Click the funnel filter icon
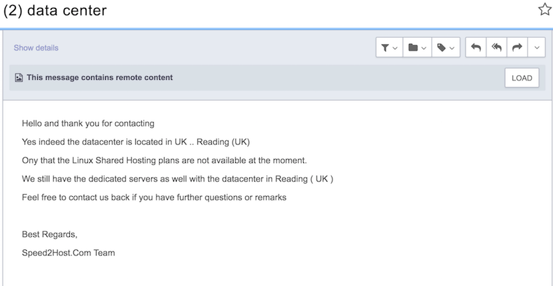 [385, 47]
